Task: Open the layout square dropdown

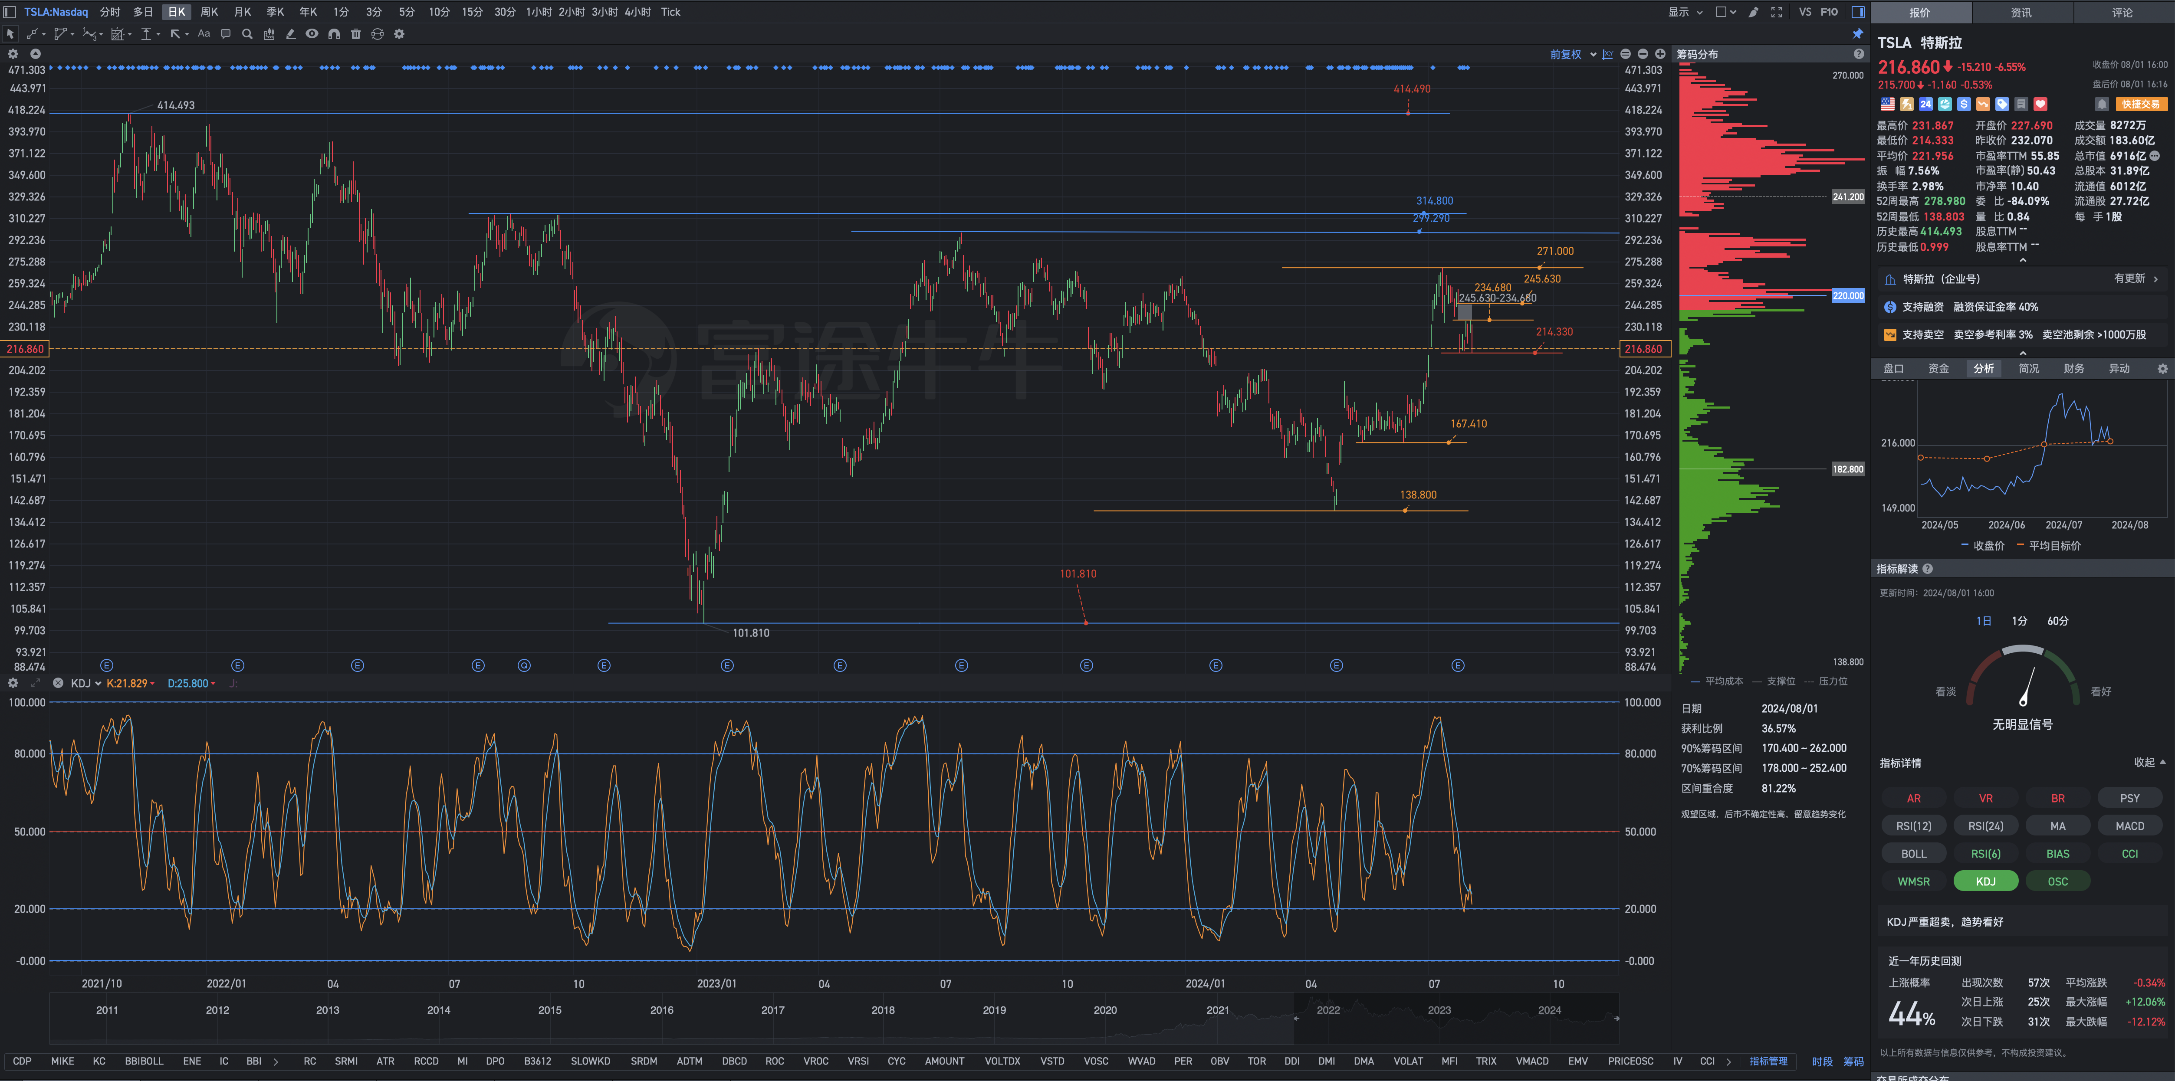Action: coord(1726,12)
